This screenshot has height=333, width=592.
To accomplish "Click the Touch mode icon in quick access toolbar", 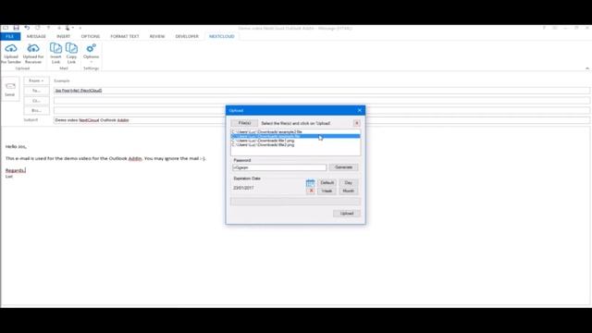I will click(68, 28).
